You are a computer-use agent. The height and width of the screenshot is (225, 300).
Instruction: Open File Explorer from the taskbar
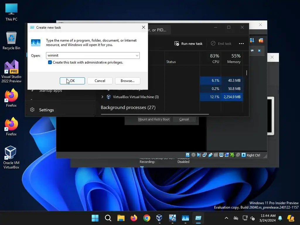pos(121,218)
